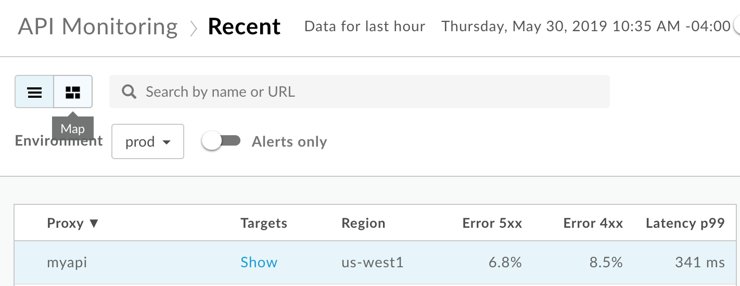
Task: Sort by the Latency p99 column header
Action: (685, 224)
